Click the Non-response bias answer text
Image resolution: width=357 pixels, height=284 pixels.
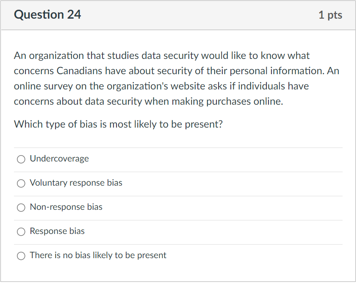[66, 207]
